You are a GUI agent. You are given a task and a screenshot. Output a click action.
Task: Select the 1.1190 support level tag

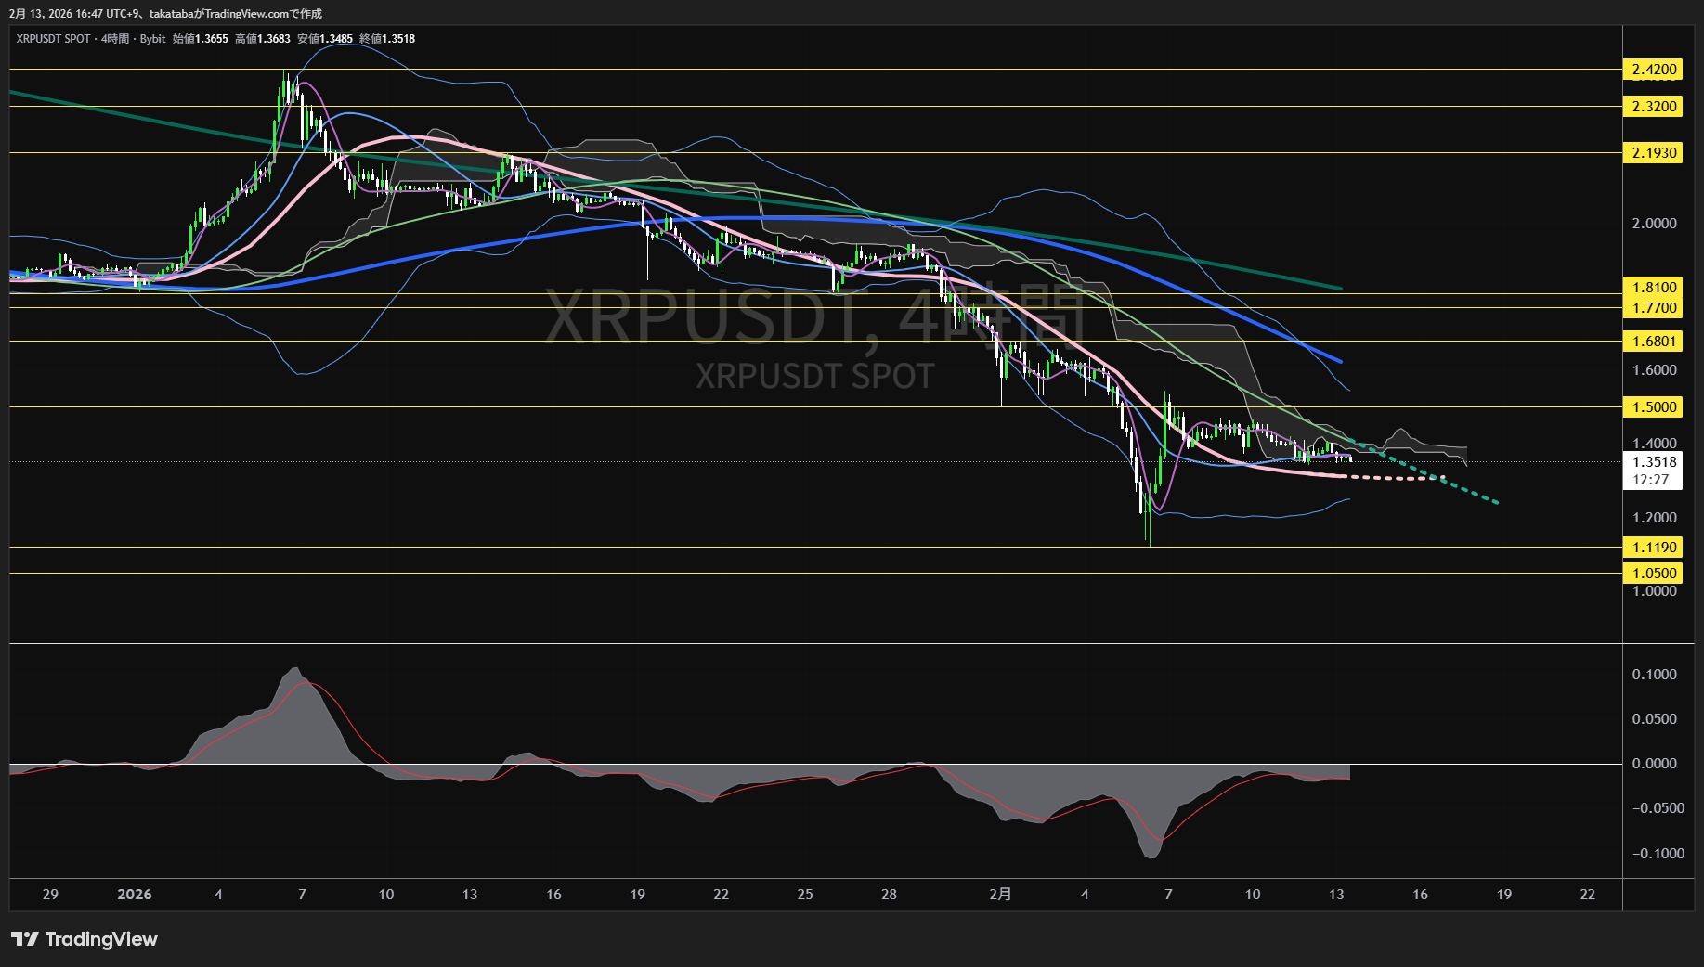(x=1654, y=548)
